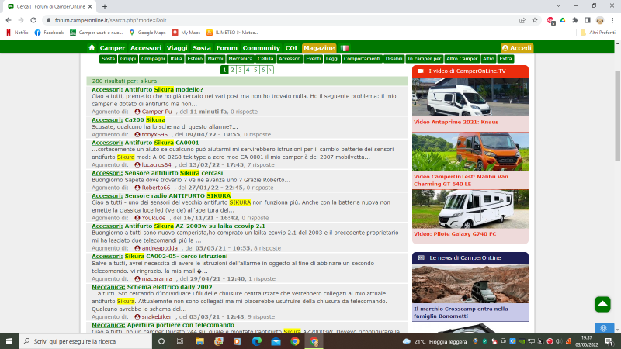Click Cortana circle icon in taskbar
The height and width of the screenshot is (349, 621).
pyautogui.click(x=161, y=341)
